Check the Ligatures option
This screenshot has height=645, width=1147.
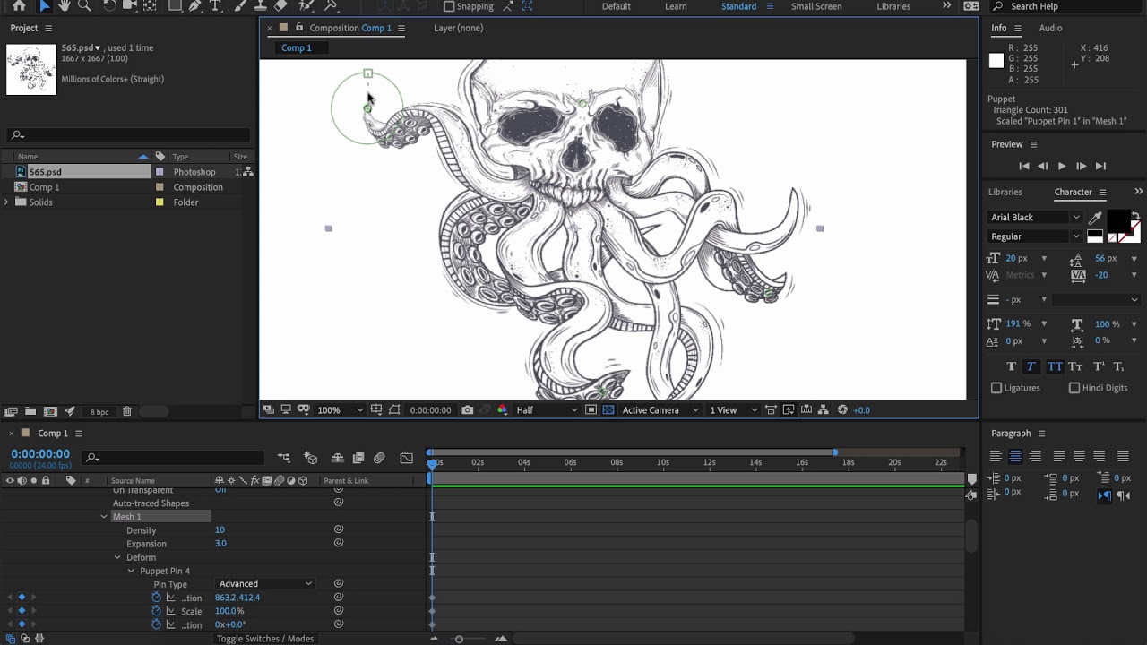(996, 388)
